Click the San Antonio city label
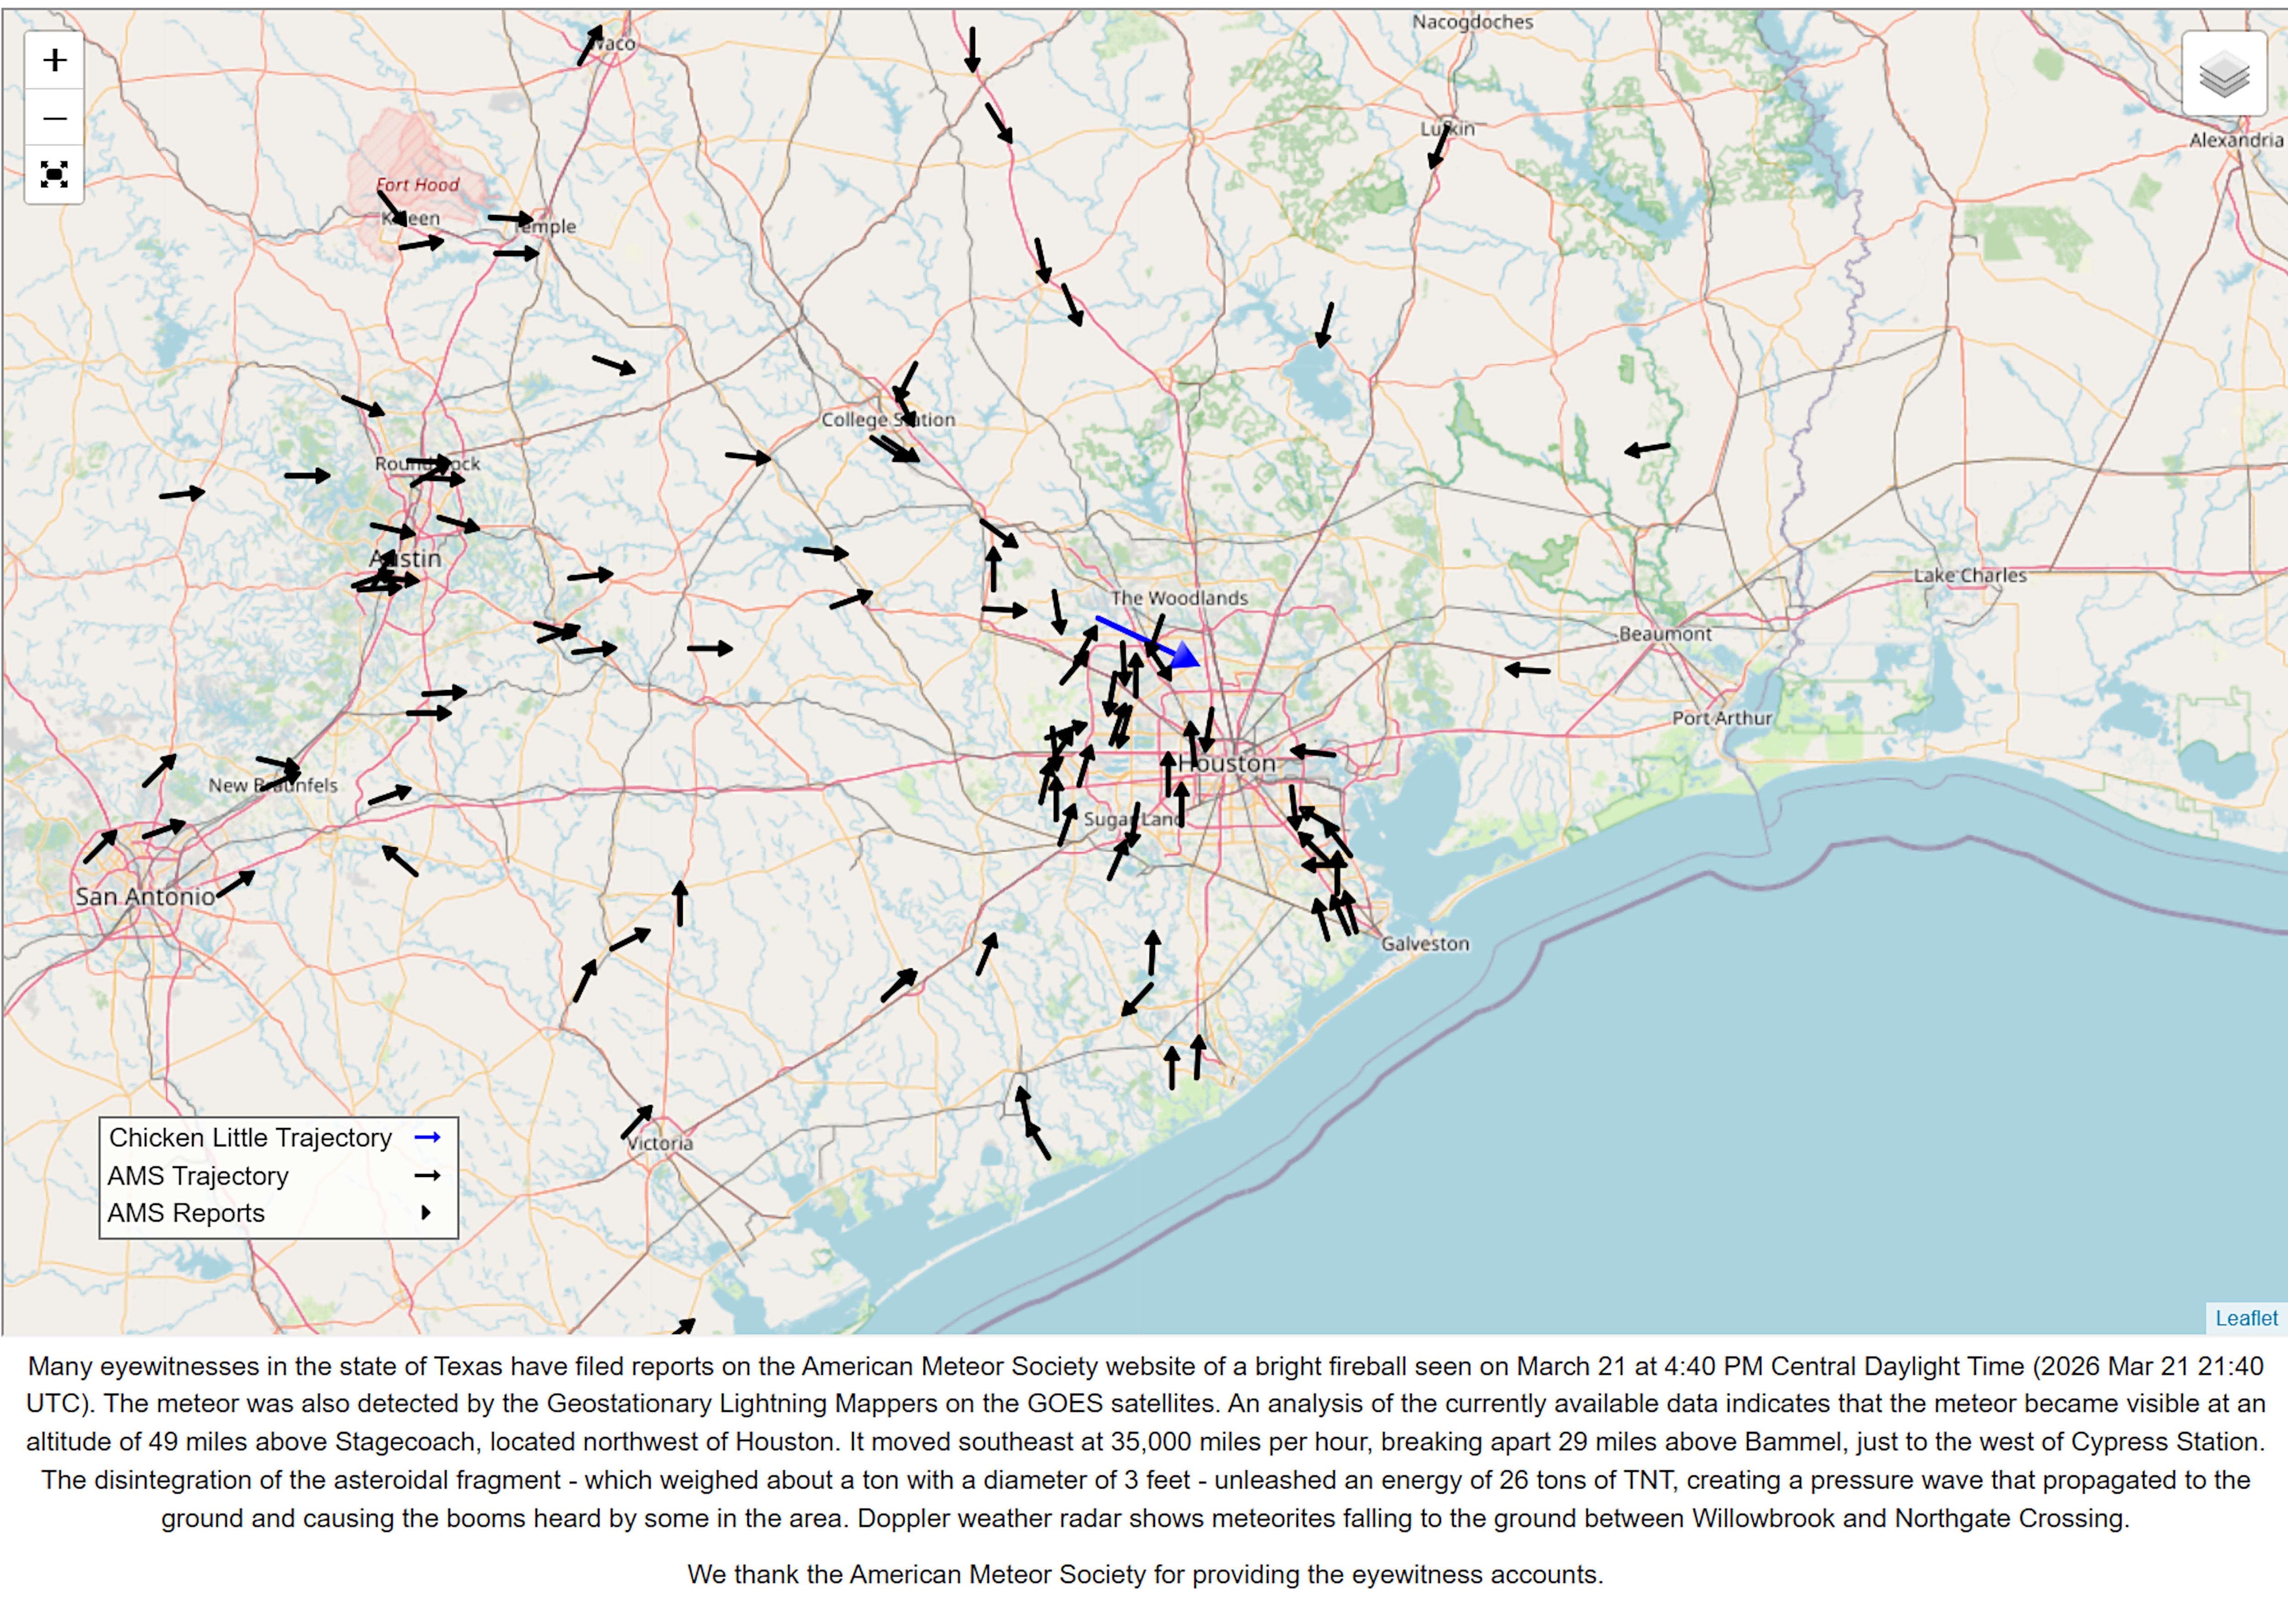Image resolution: width=2288 pixels, height=1609 pixels. coord(146,896)
